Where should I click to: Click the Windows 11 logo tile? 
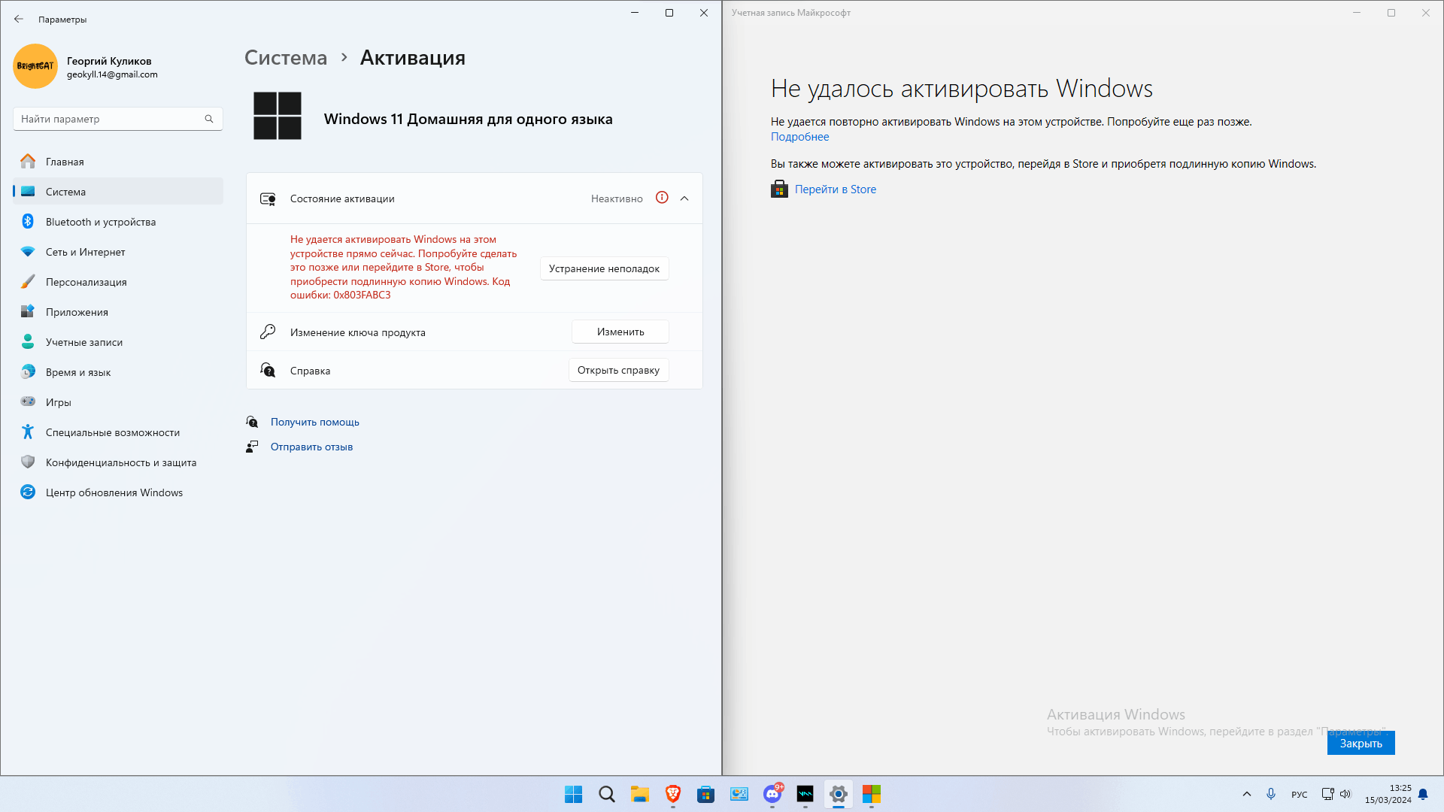point(278,116)
